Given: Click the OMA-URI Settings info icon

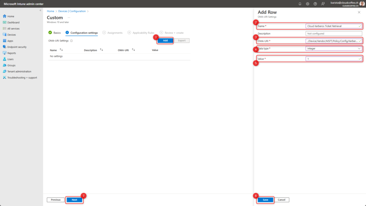Looking at the screenshot, I should pos(71,41).
